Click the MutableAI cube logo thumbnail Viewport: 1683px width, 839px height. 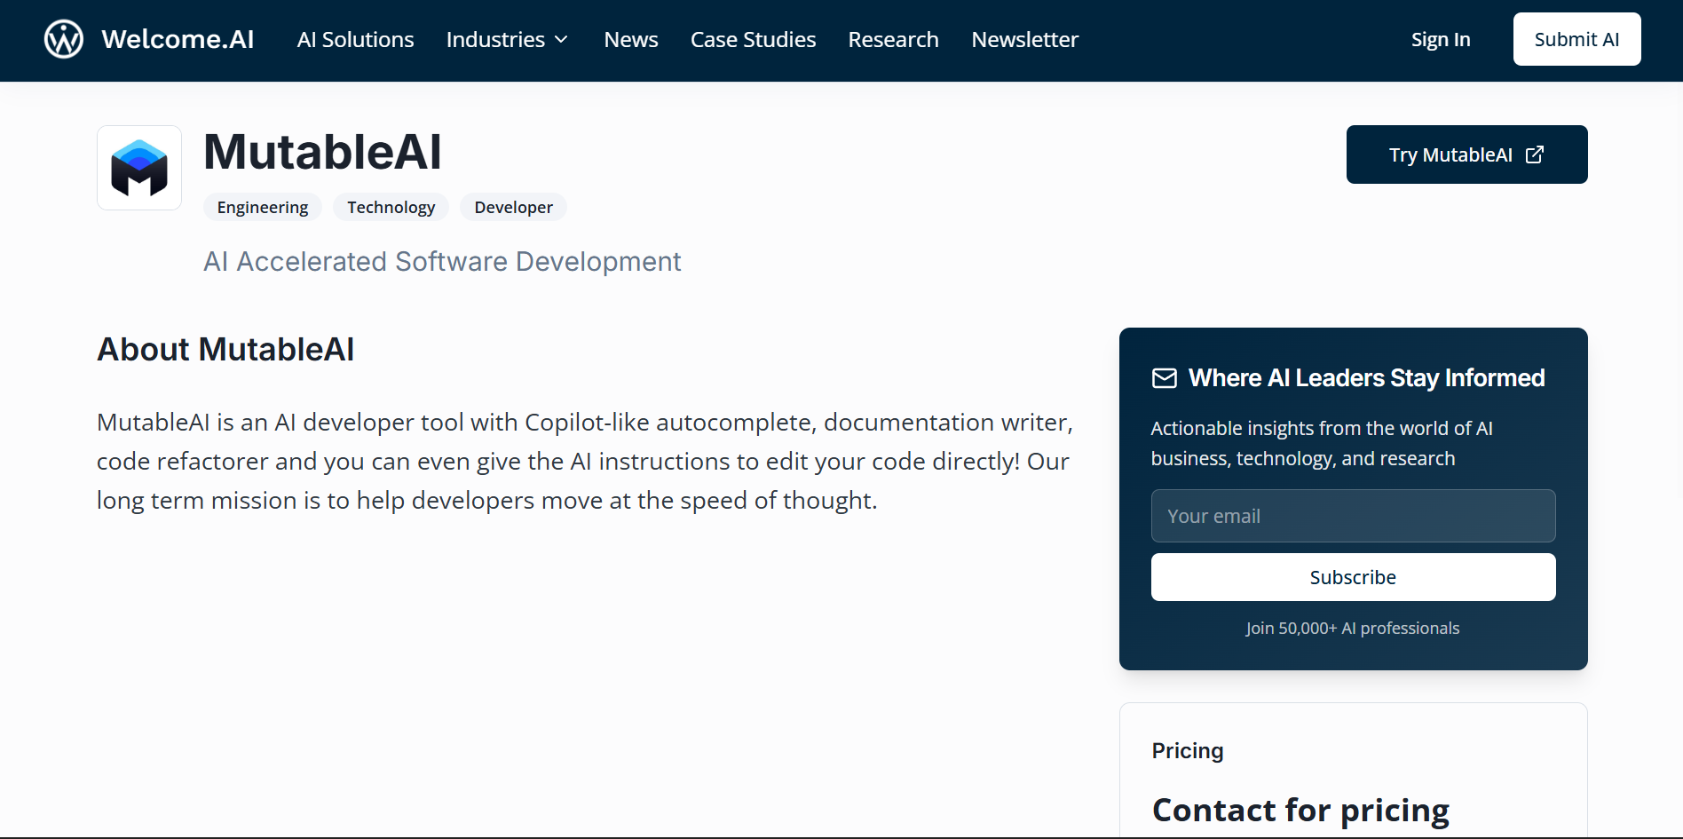tap(139, 168)
